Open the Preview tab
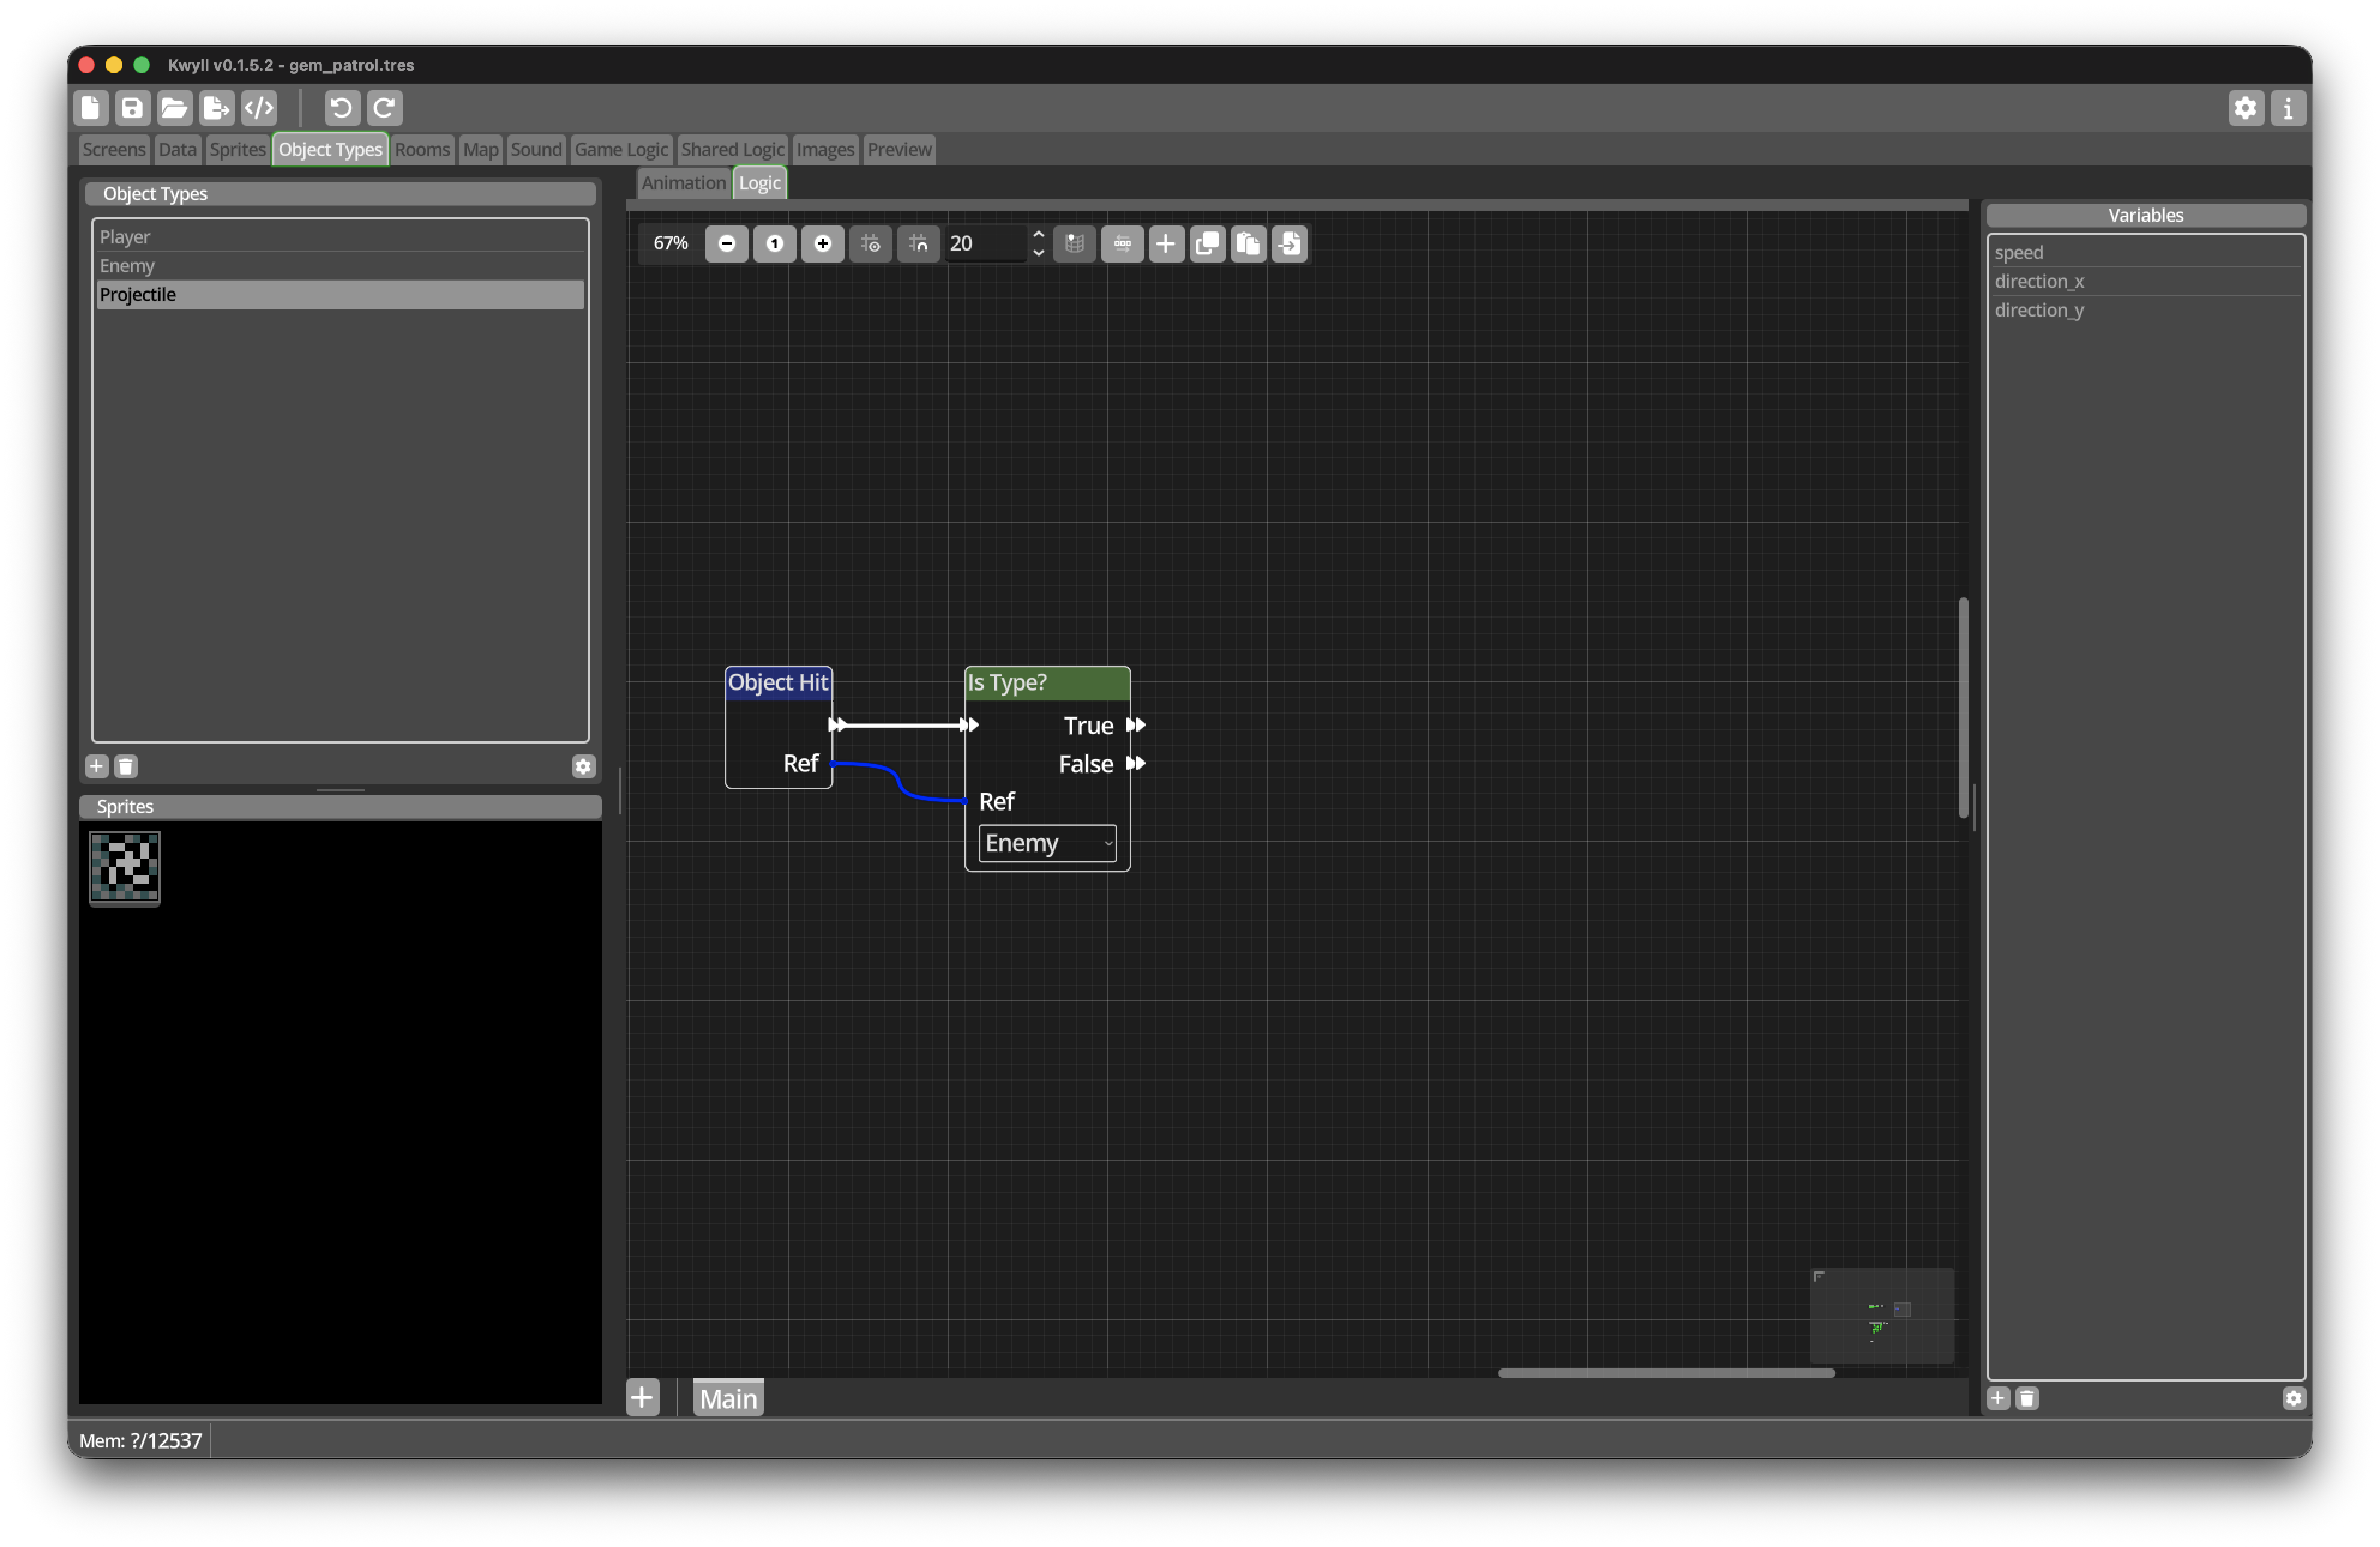 [900, 150]
